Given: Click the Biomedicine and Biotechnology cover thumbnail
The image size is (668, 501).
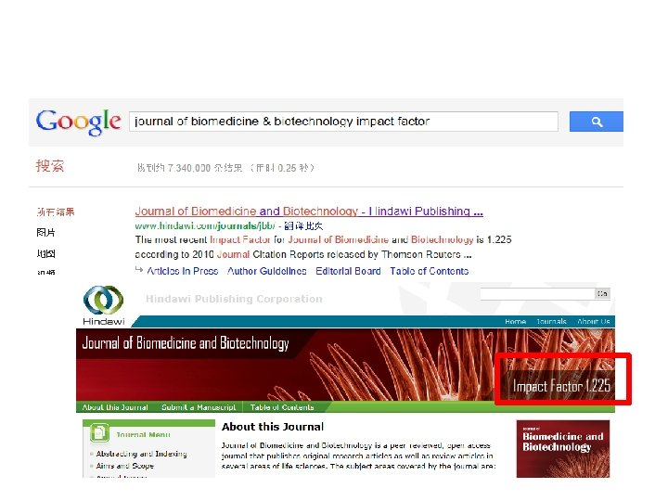Looking at the screenshot, I should (x=563, y=449).
